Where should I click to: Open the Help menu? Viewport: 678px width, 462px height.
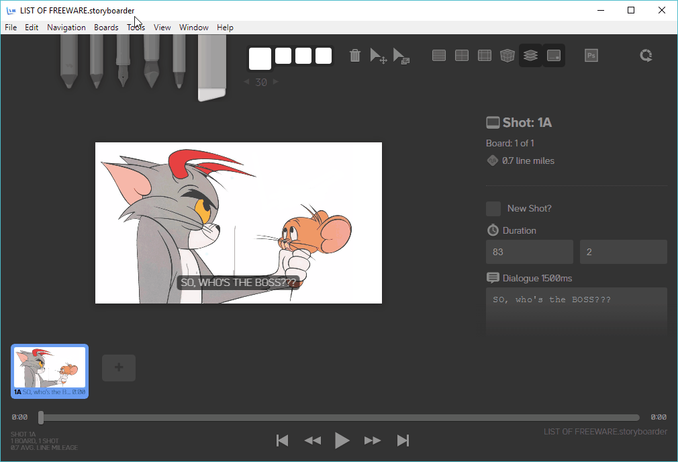[225, 28]
